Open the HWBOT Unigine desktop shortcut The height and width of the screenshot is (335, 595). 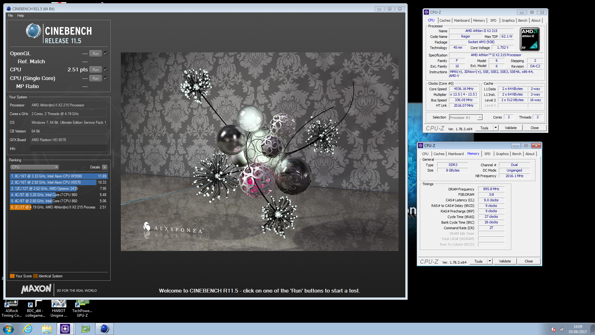[x=59, y=309]
